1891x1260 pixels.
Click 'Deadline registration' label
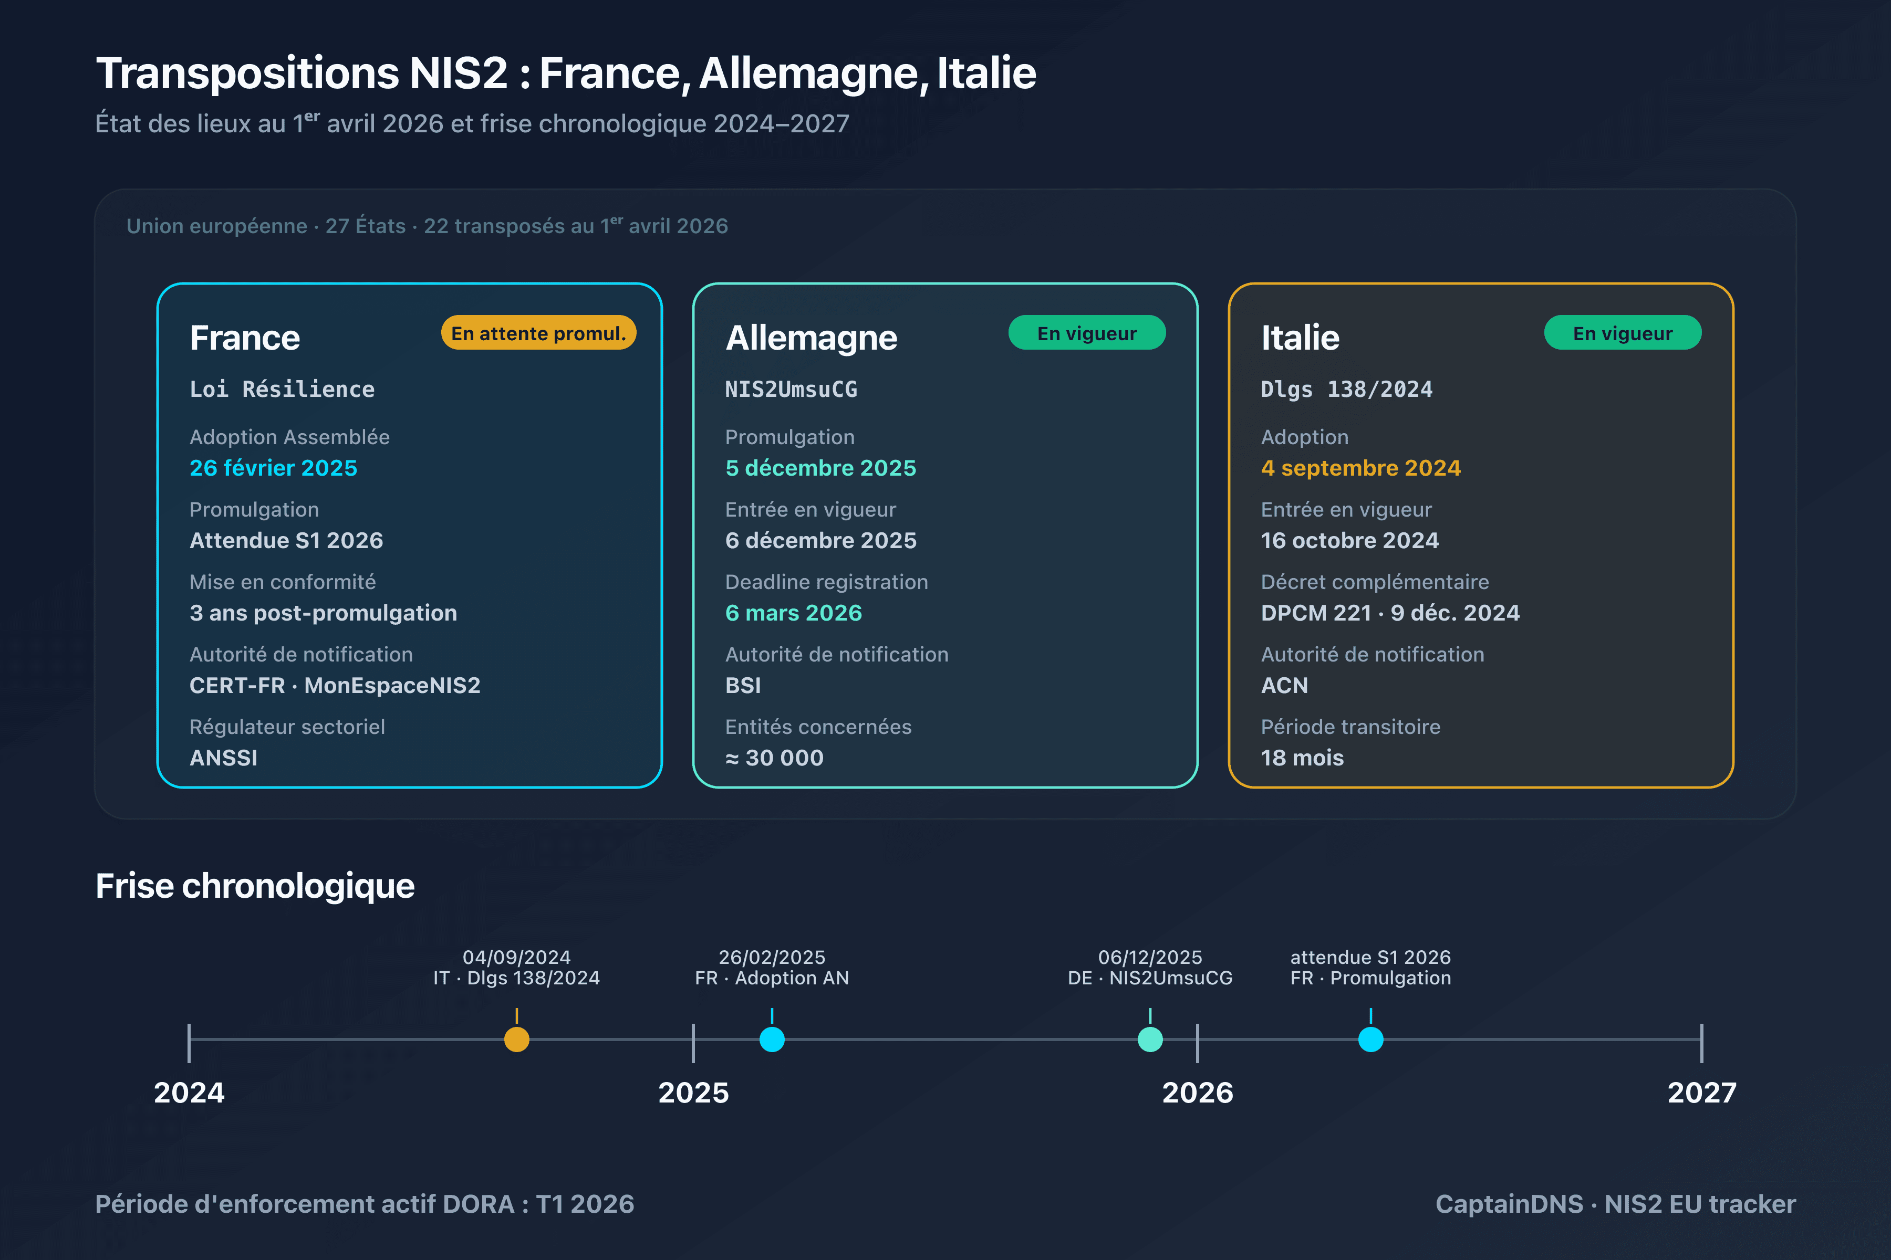[x=826, y=582]
